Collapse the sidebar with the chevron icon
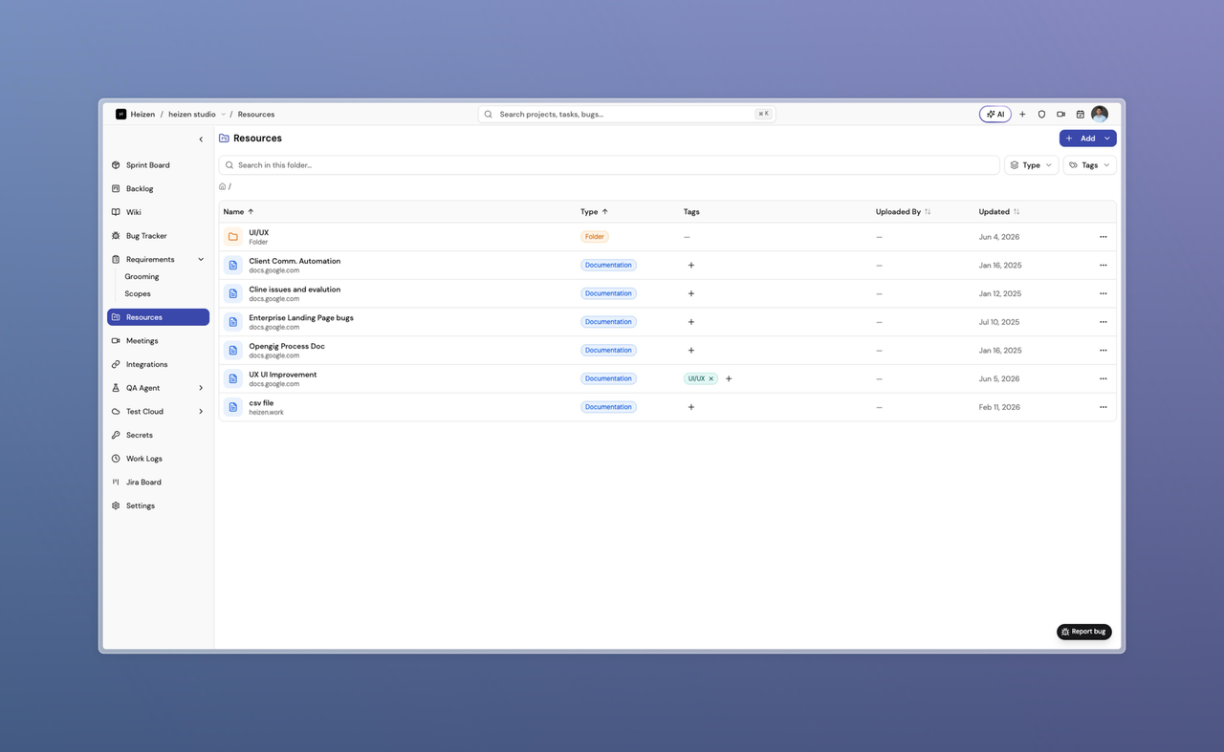 (201, 140)
